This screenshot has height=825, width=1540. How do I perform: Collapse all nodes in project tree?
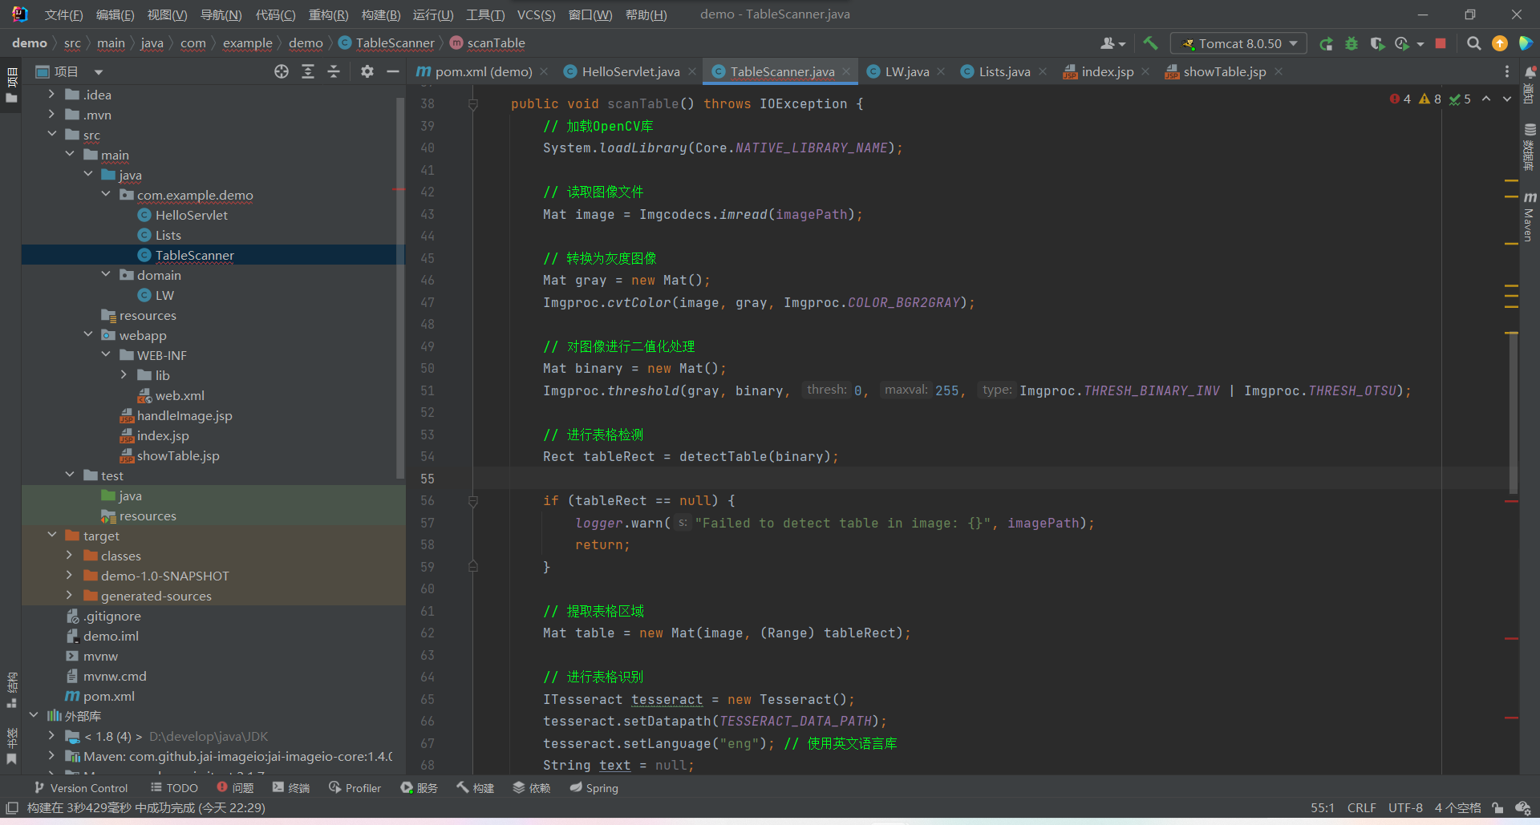[334, 72]
